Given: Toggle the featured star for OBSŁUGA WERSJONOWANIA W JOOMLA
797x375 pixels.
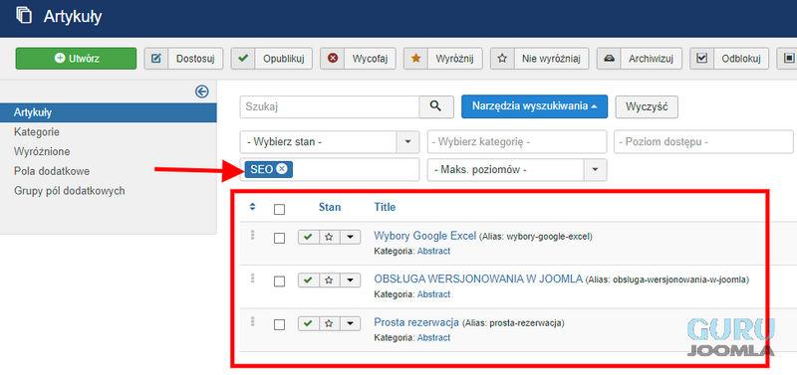Looking at the screenshot, I should [x=329, y=281].
